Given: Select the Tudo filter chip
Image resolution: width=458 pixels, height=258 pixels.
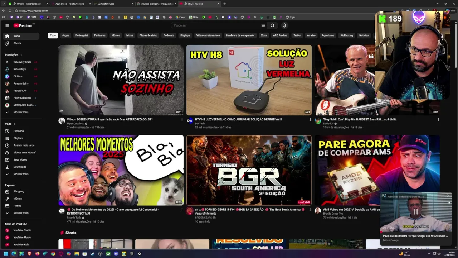Looking at the screenshot, I should pos(53,35).
